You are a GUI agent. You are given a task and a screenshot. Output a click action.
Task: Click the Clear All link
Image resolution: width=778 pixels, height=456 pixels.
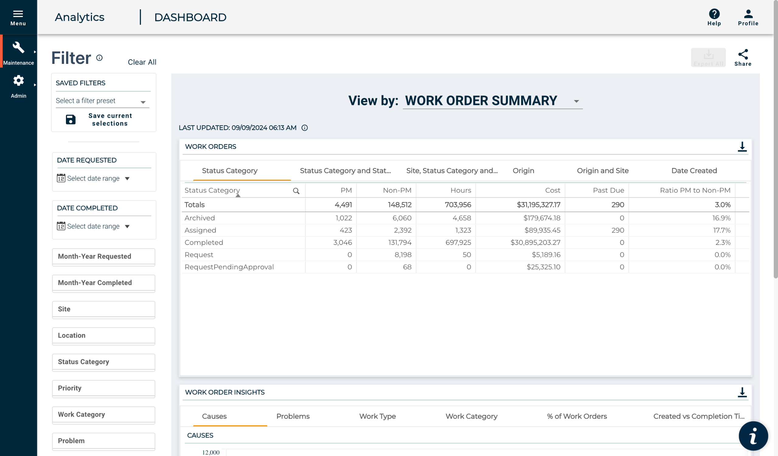click(142, 62)
